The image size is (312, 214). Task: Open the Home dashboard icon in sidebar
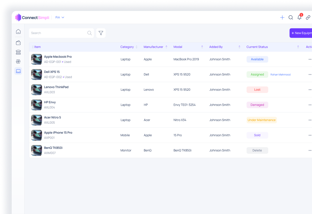(18, 31)
